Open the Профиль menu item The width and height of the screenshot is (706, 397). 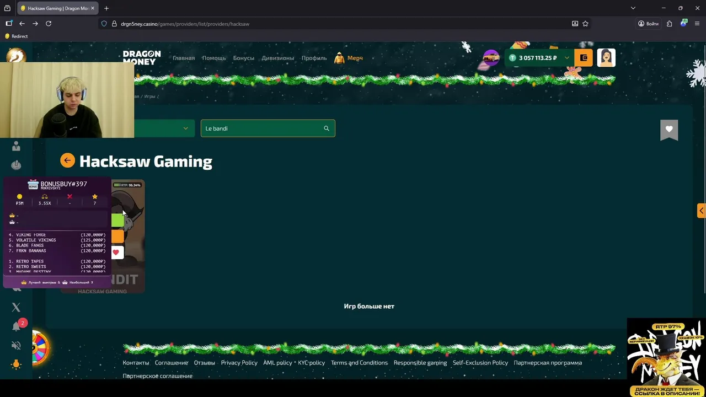point(314,58)
